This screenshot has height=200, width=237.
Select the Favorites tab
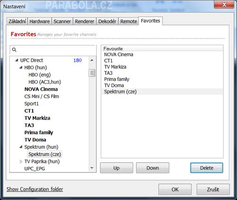[150, 21]
